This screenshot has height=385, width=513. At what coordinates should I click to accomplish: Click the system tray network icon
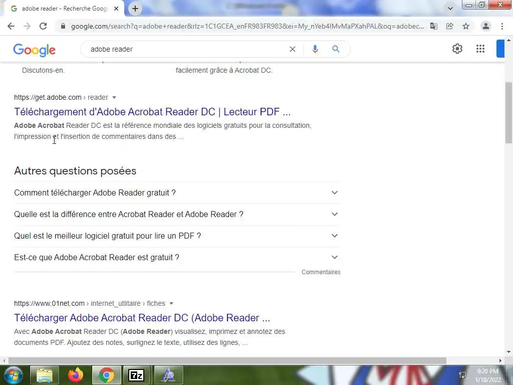(462, 375)
